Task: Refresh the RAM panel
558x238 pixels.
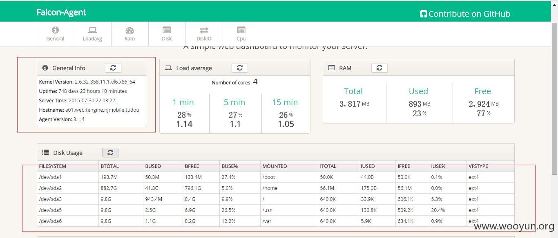Action: click(x=379, y=68)
